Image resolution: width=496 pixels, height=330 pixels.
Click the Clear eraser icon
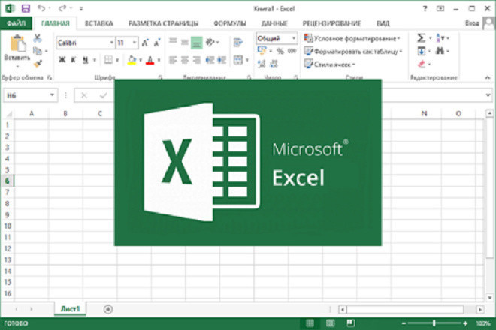[422, 64]
